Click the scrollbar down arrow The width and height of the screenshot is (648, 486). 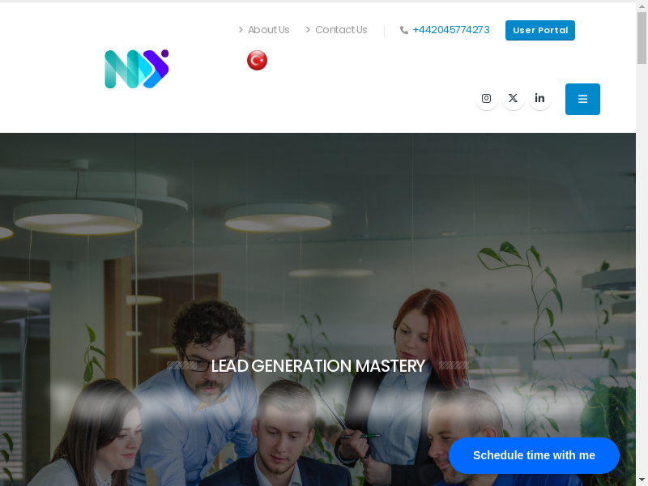[x=642, y=481]
